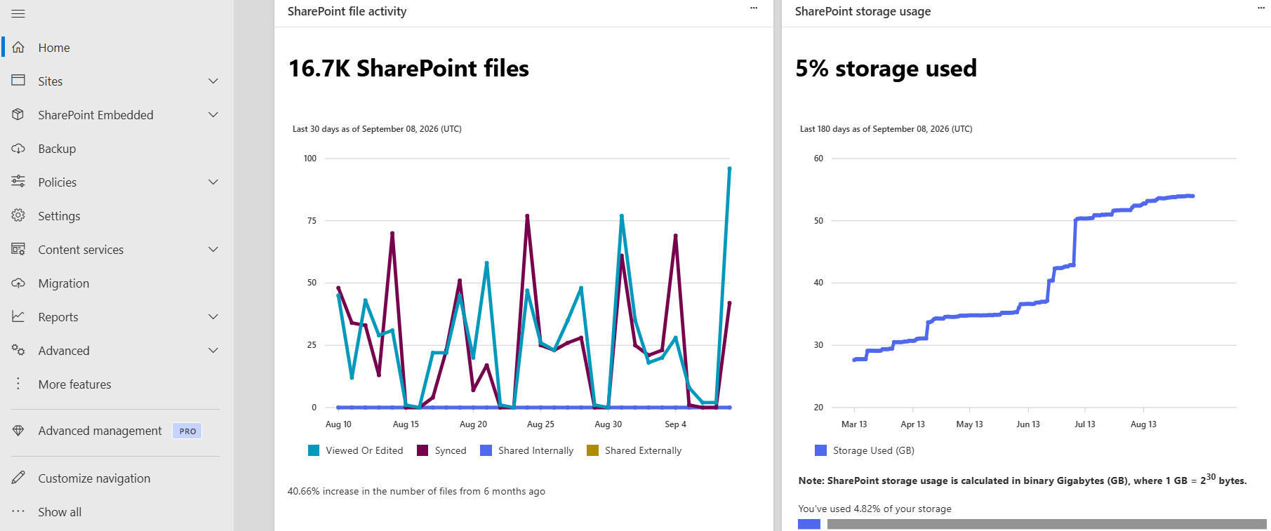Click the PRO badge
Screen dimensions: 1271x531
tap(187, 431)
